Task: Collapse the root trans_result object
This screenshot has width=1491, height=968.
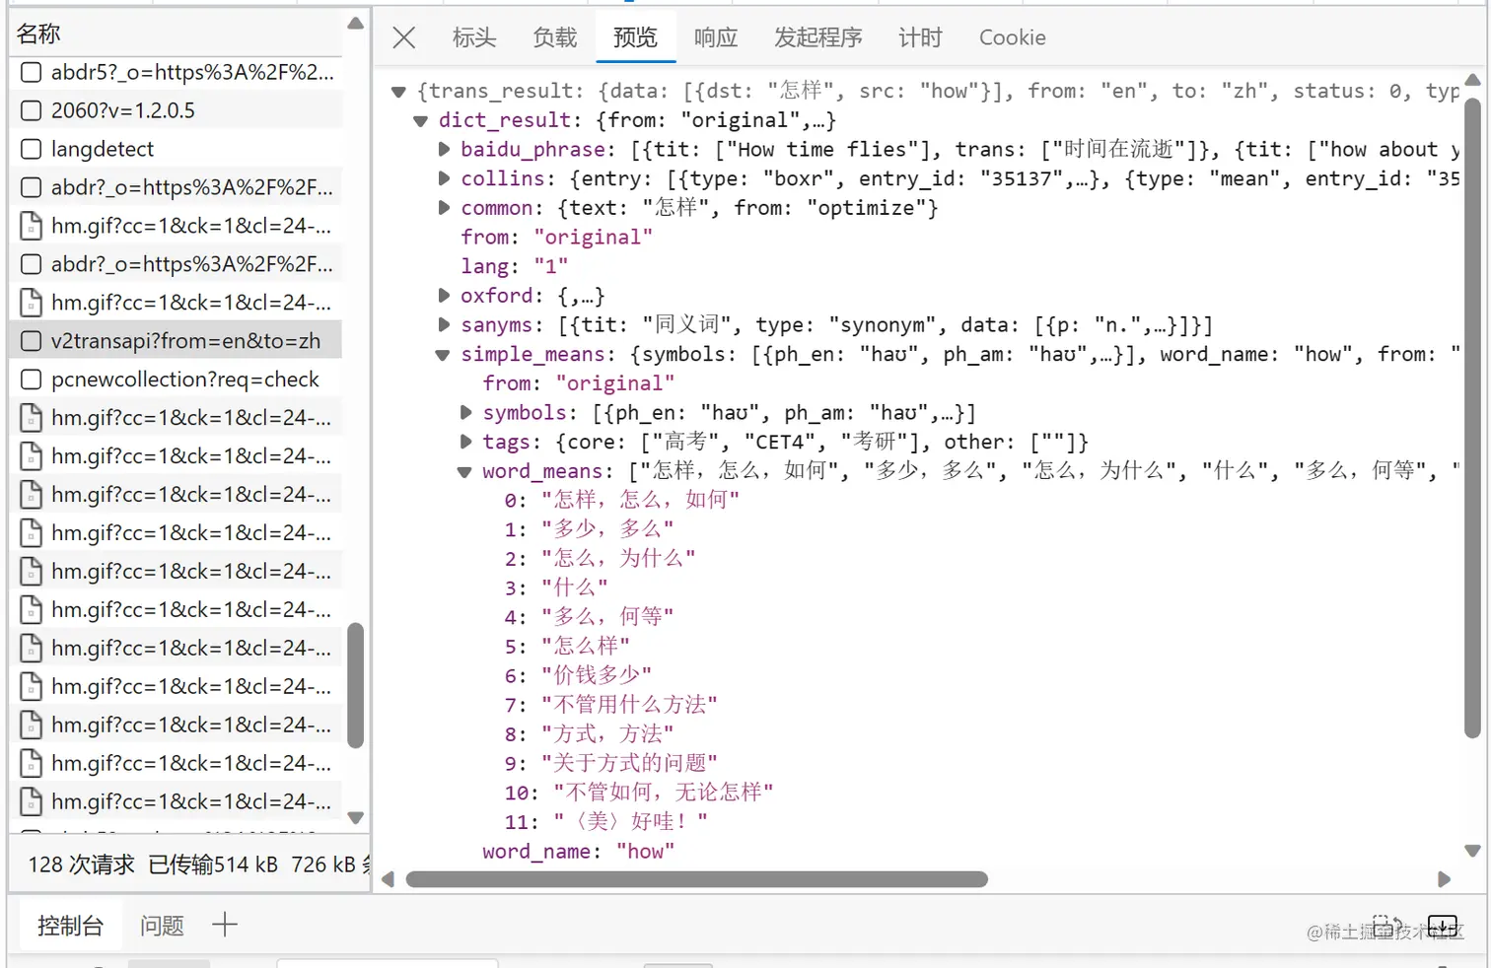Action: (398, 92)
